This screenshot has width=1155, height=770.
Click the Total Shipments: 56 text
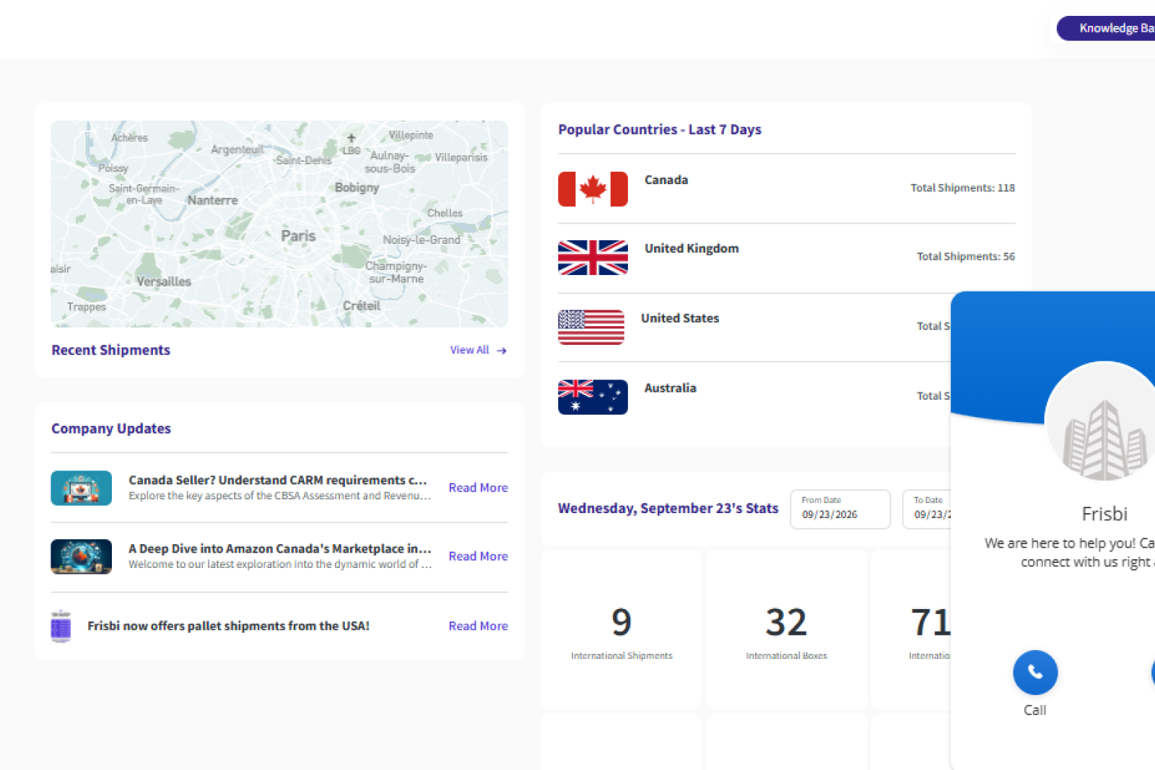[966, 256]
